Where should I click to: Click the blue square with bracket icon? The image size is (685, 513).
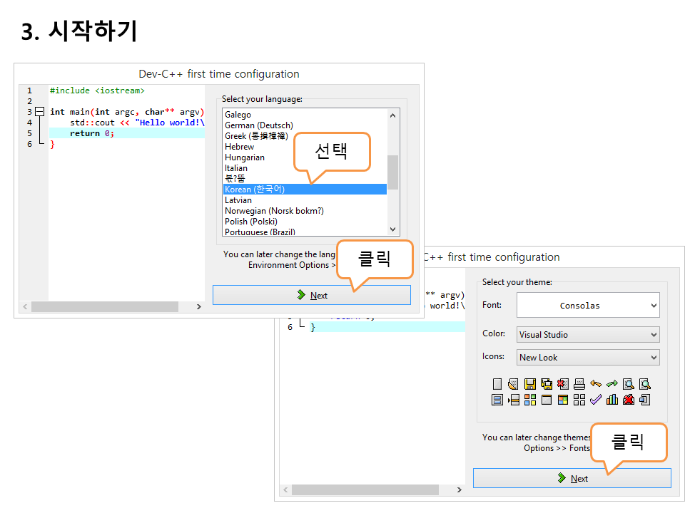[x=645, y=400]
